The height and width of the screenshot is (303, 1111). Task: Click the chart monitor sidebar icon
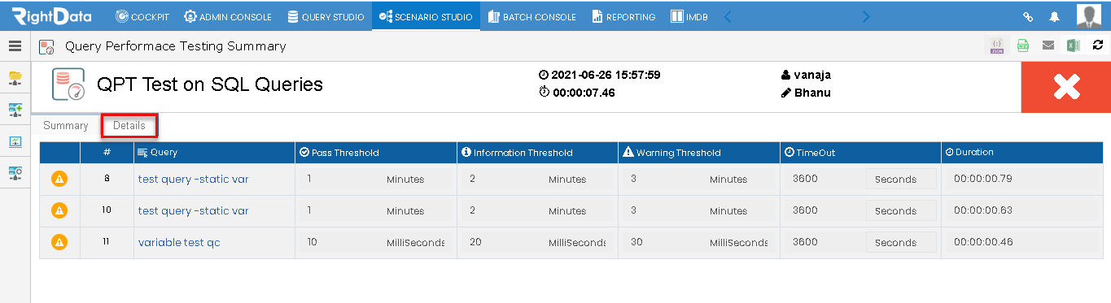pyautogui.click(x=15, y=141)
